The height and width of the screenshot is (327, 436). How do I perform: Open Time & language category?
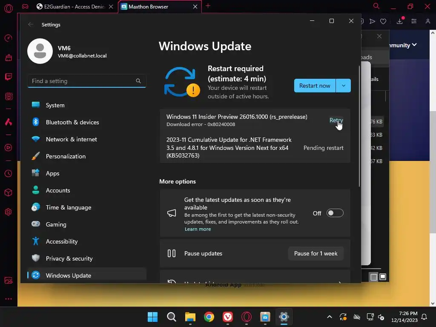point(87,207)
